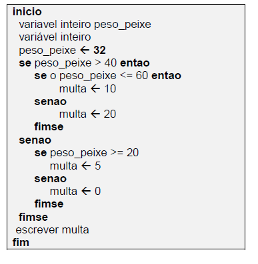This screenshot has width=258, height=264.
Task: Click the 'multa ← 20' assignment line
Action: 87,114
